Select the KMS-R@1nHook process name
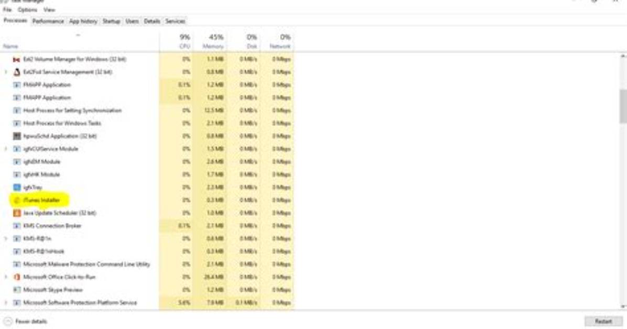 [x=44, y=251]
